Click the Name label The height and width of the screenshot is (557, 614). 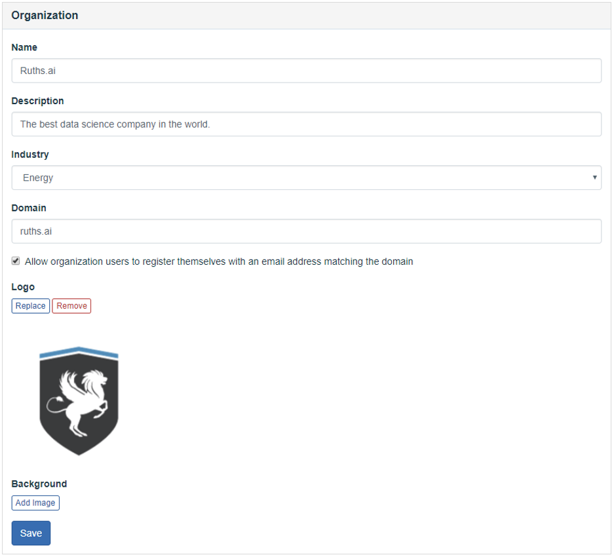pyautogui.click(x=24, y=47)
